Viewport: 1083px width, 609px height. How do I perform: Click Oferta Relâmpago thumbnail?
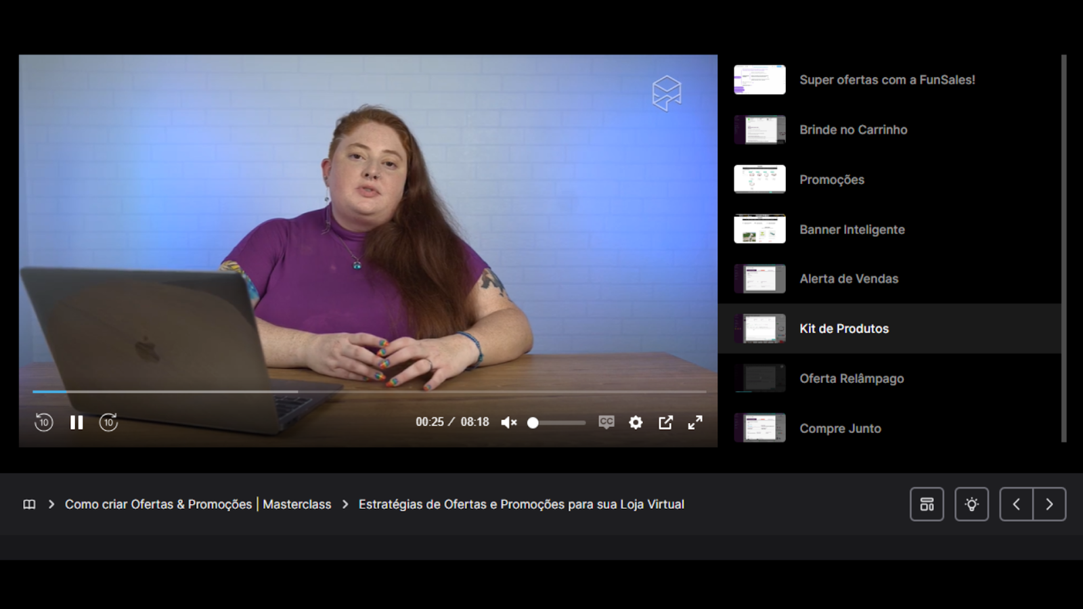[760, 378]
